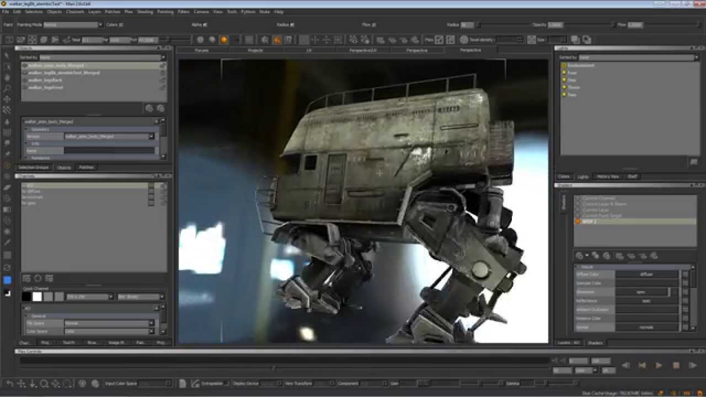The width and height of the screenshot is (706, 397).
Task: Switch to the Patches tab
Action: pos(87,167)
